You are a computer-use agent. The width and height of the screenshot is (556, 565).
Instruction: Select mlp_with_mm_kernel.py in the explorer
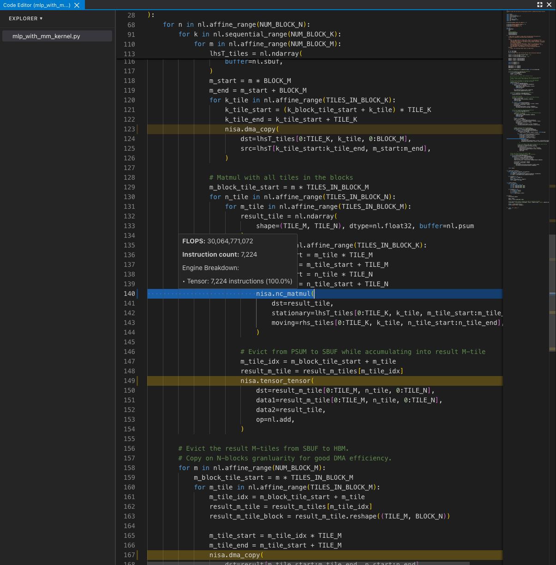[57, 36]
